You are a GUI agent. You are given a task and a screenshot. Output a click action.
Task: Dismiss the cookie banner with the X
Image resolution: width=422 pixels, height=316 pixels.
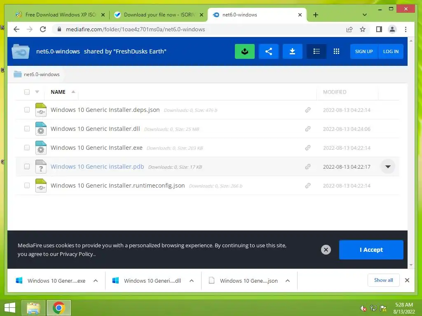click(x=326, y=250)
